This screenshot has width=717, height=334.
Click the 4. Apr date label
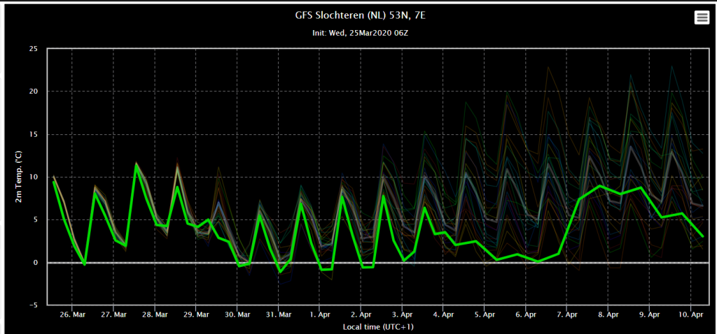coord(443,315)
